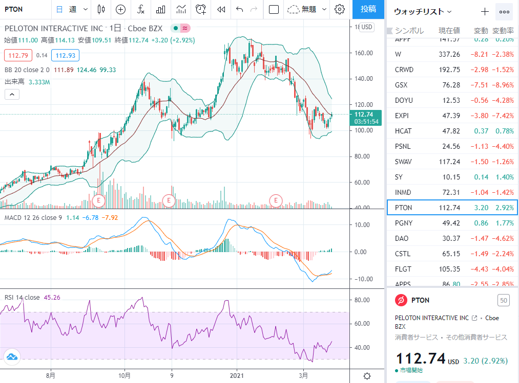Open the 無題 layout save dropdown

coord(324,9)
